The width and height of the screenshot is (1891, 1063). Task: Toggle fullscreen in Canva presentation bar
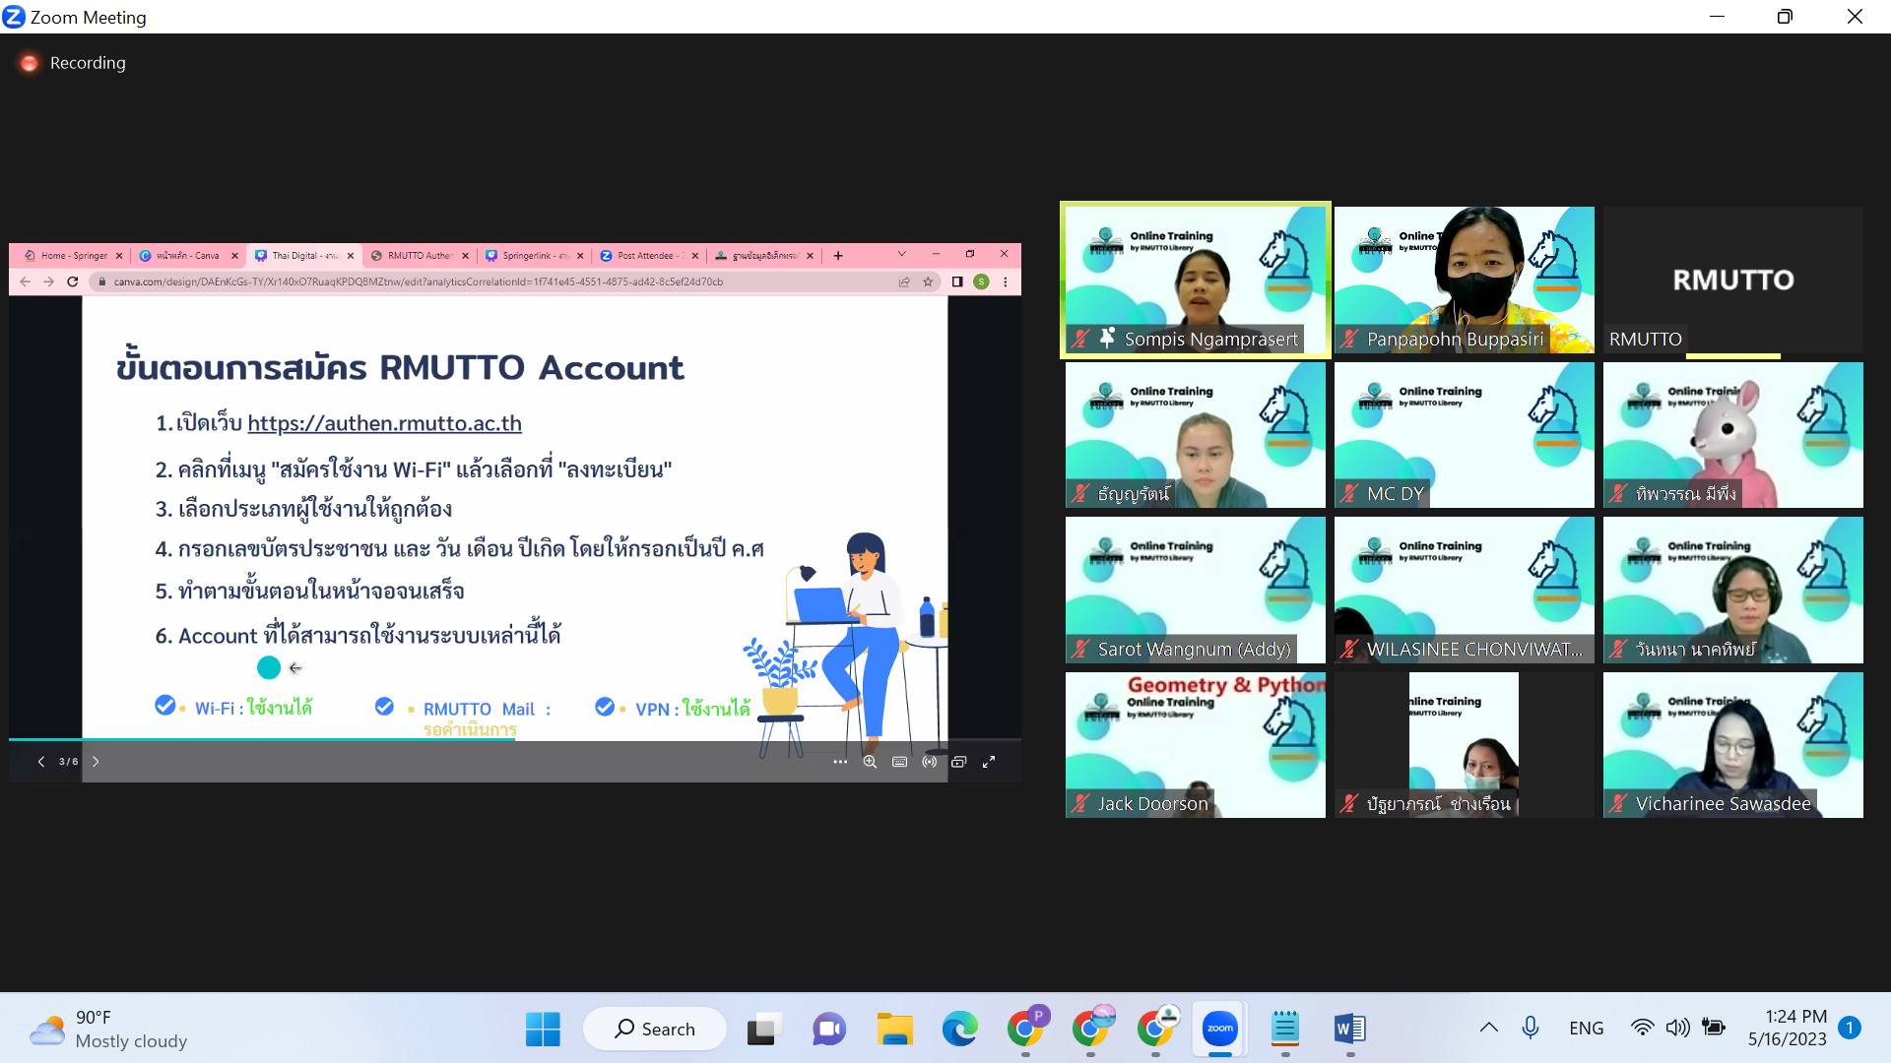[x=989, y=762]
